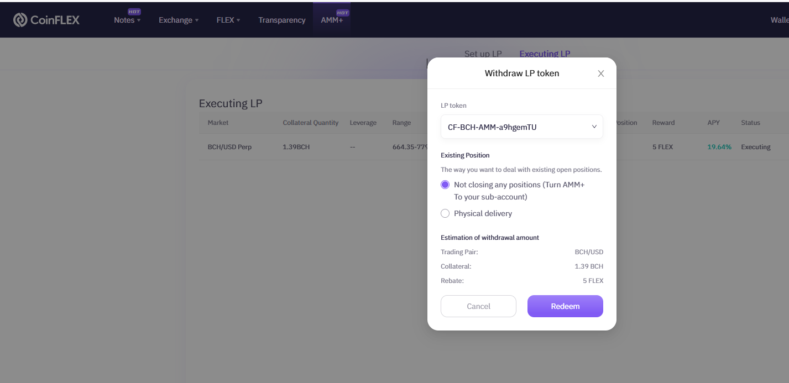Click the BCH/USD Perp market cell
The height and width of the screenshot is (383, 789).
(x=229, y=147)
